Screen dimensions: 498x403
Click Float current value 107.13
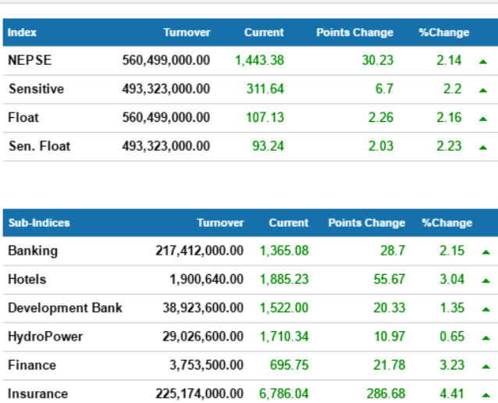pos(265,118)
